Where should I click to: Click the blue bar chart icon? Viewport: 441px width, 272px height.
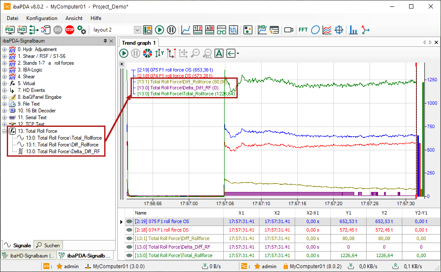pyautogui.click(x=353, y=30)
